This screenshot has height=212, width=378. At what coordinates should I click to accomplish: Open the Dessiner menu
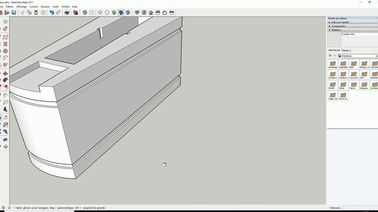(x=45, y=6)
